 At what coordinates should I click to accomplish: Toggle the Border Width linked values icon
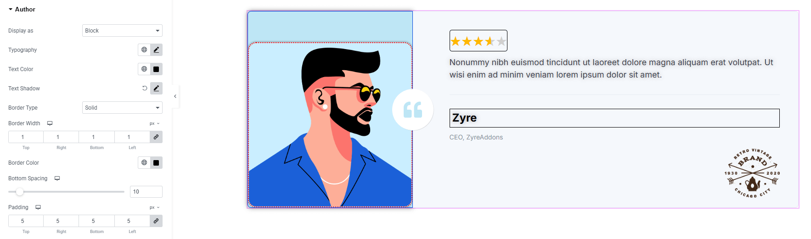click(x=156, y=137)
